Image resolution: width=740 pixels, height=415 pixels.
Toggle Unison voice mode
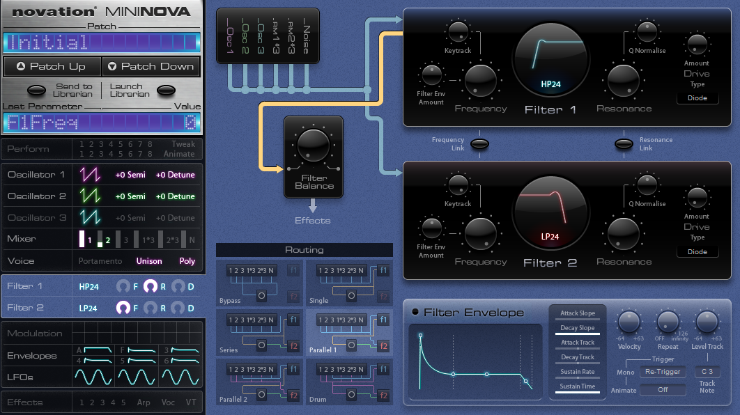tap(149, 261)
